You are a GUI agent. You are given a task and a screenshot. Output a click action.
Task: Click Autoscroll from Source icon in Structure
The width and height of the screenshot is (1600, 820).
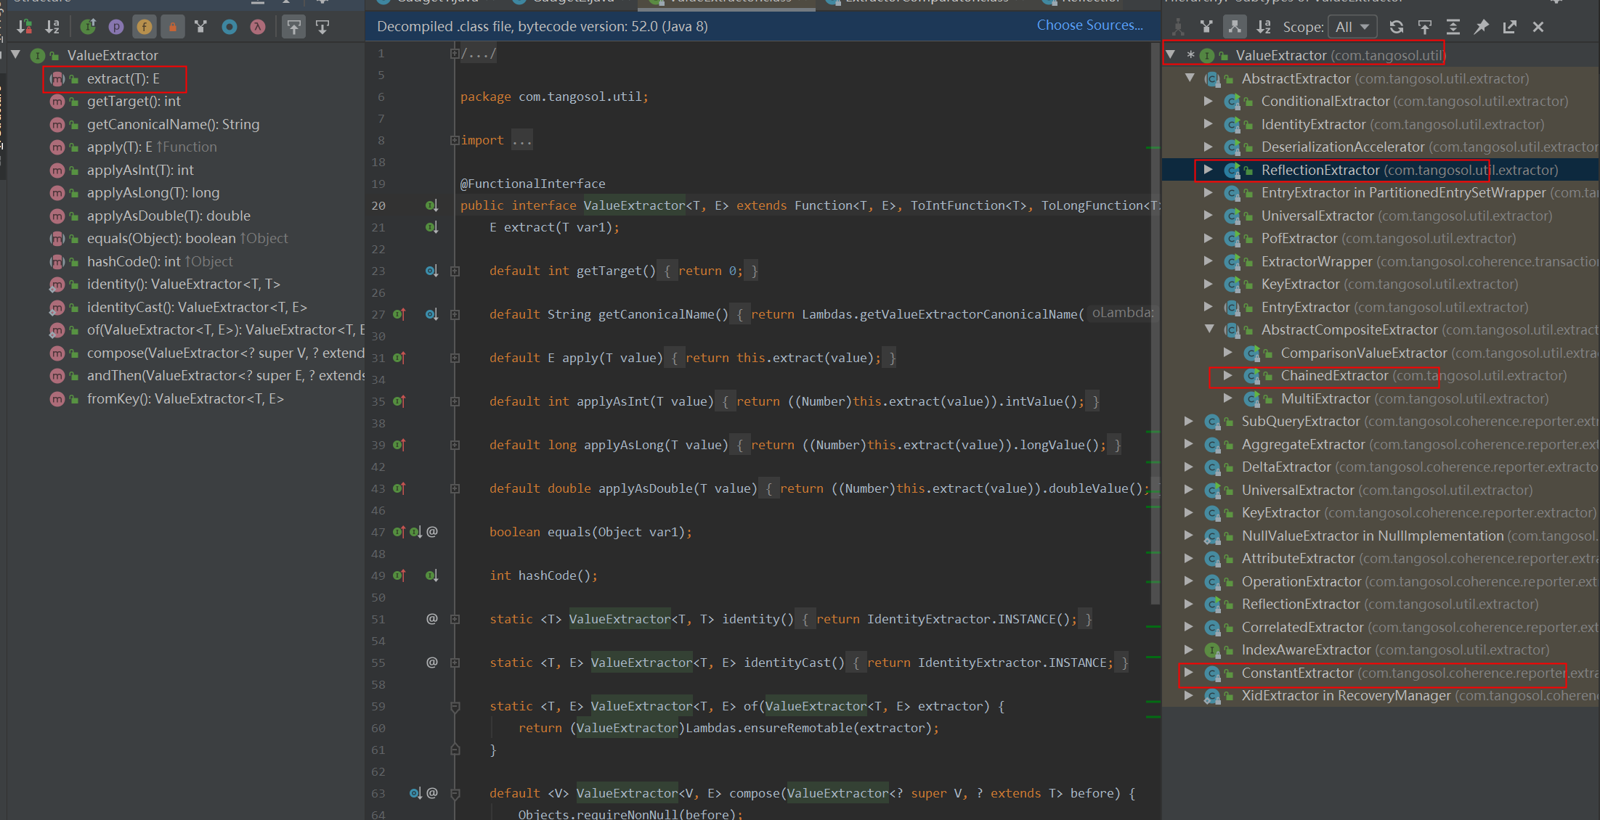coord(322,27)
